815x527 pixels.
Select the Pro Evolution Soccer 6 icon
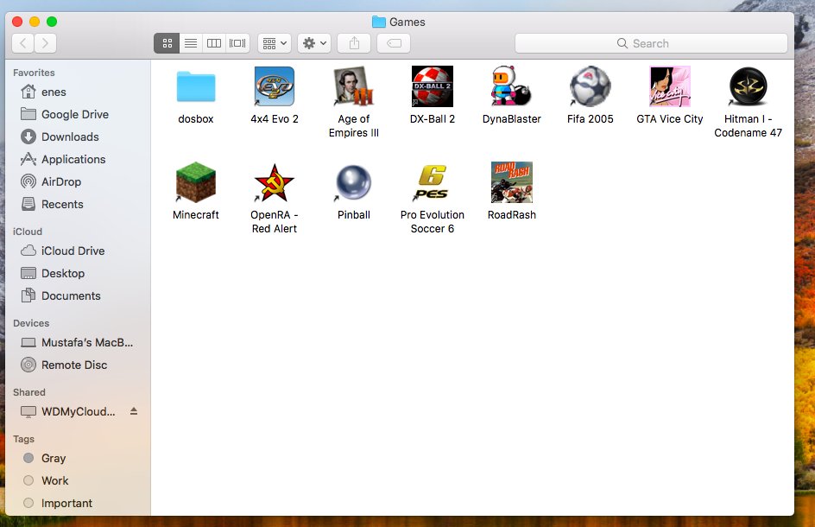click(433, 182)
